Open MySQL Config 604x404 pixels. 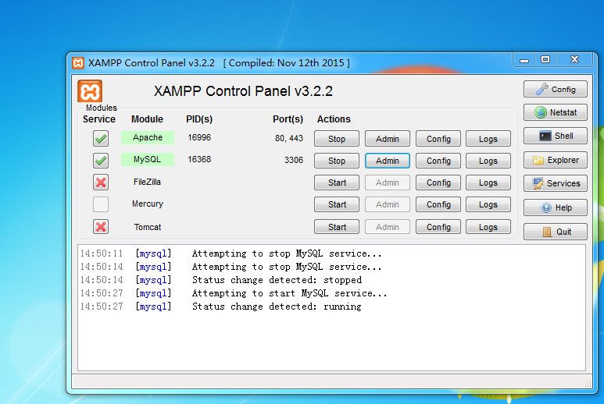[438, 161]
